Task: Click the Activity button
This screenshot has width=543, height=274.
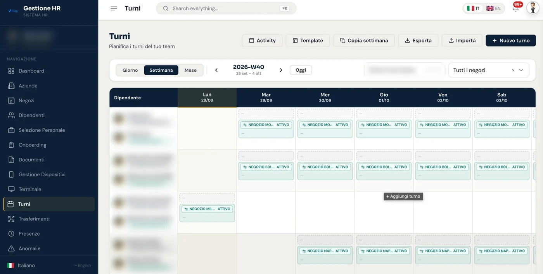Action: pos(262,40)
